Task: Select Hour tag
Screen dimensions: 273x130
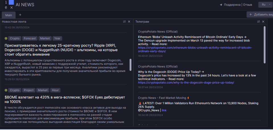Action: coord(55,90)
